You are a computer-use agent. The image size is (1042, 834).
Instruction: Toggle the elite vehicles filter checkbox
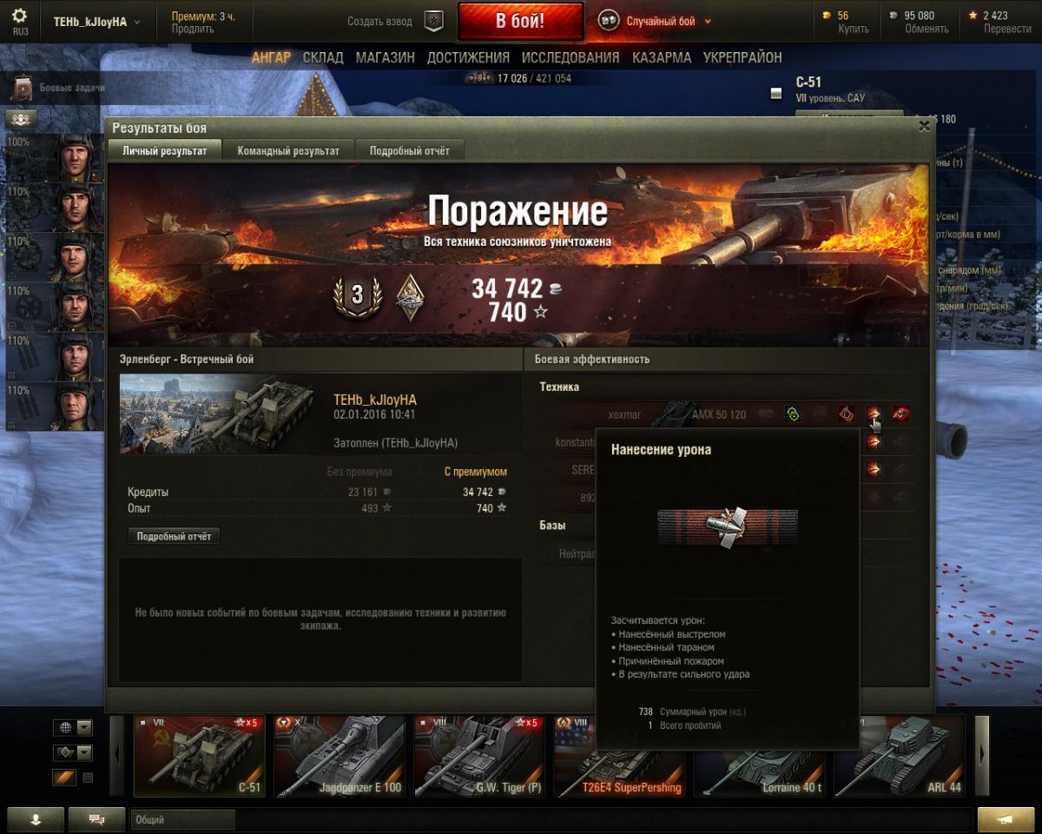coord(88,778)
